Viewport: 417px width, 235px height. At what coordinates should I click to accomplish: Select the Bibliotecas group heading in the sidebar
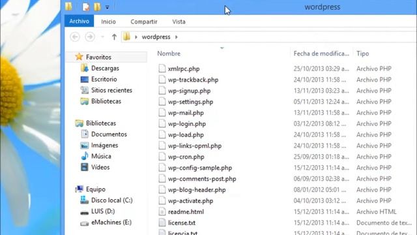[x=101, y=123]
